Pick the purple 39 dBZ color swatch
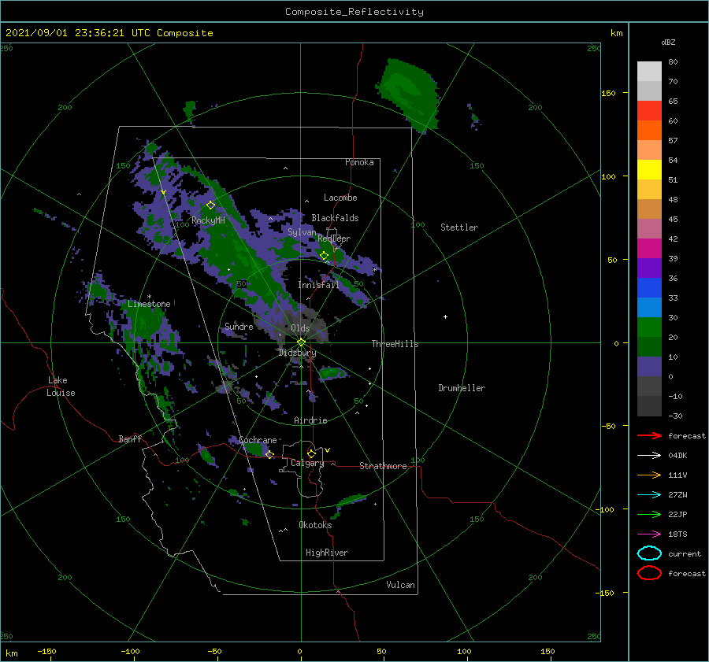 coord(649,268)
